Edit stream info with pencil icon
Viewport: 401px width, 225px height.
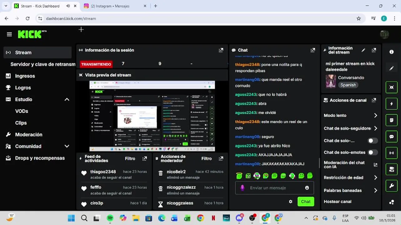[x=363, y=50]
